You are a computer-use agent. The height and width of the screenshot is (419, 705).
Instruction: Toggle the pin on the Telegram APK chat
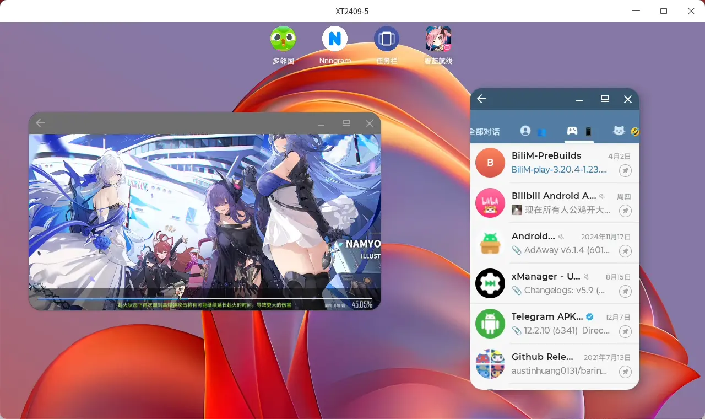point(625,331)
